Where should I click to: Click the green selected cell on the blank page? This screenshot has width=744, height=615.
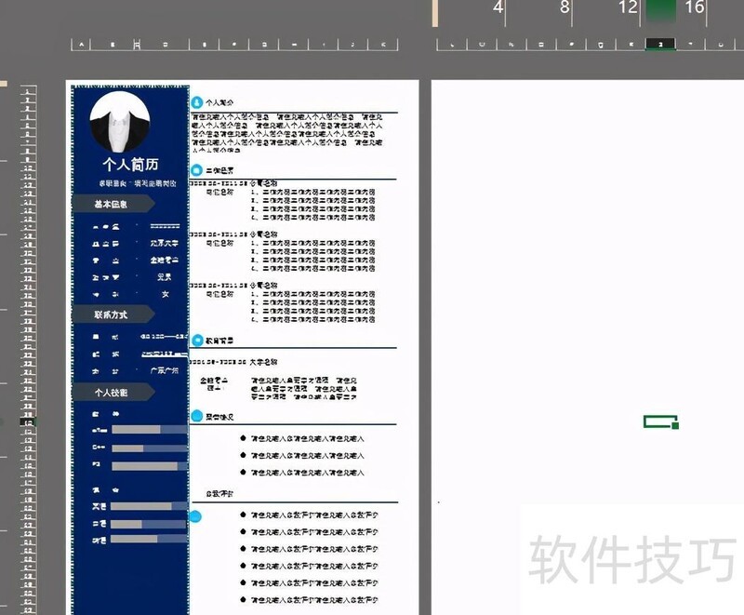[659, 421]
